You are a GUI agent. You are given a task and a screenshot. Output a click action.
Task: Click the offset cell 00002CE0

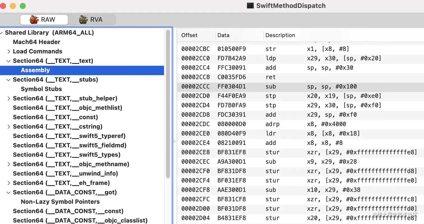(195, 133)
